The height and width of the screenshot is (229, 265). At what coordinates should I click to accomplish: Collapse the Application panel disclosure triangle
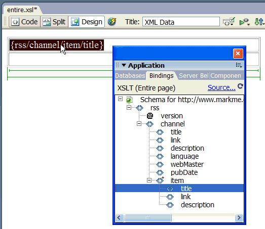(124, 65)
